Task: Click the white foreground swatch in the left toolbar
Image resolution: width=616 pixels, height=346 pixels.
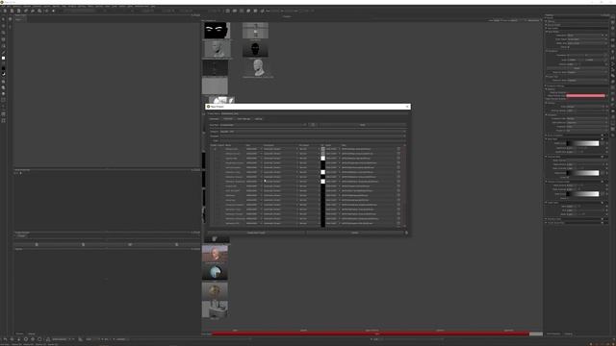Action: click(4, 58)
